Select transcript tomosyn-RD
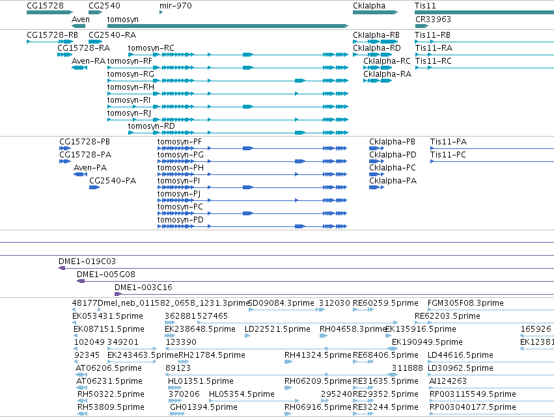Image resolution: width=554 pixels, height=417 pixels. (x=238, y=133)
